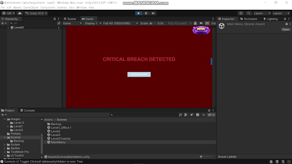Click the purple MENU button in game
The height and width of the screenshot is (164, 292).
(x=201, y=30)
